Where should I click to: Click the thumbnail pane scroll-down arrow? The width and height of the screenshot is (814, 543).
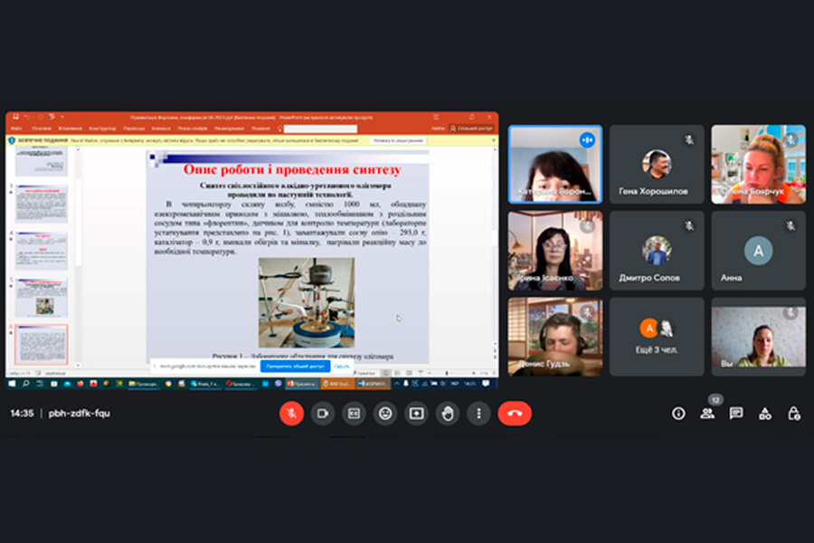point(79,366)
